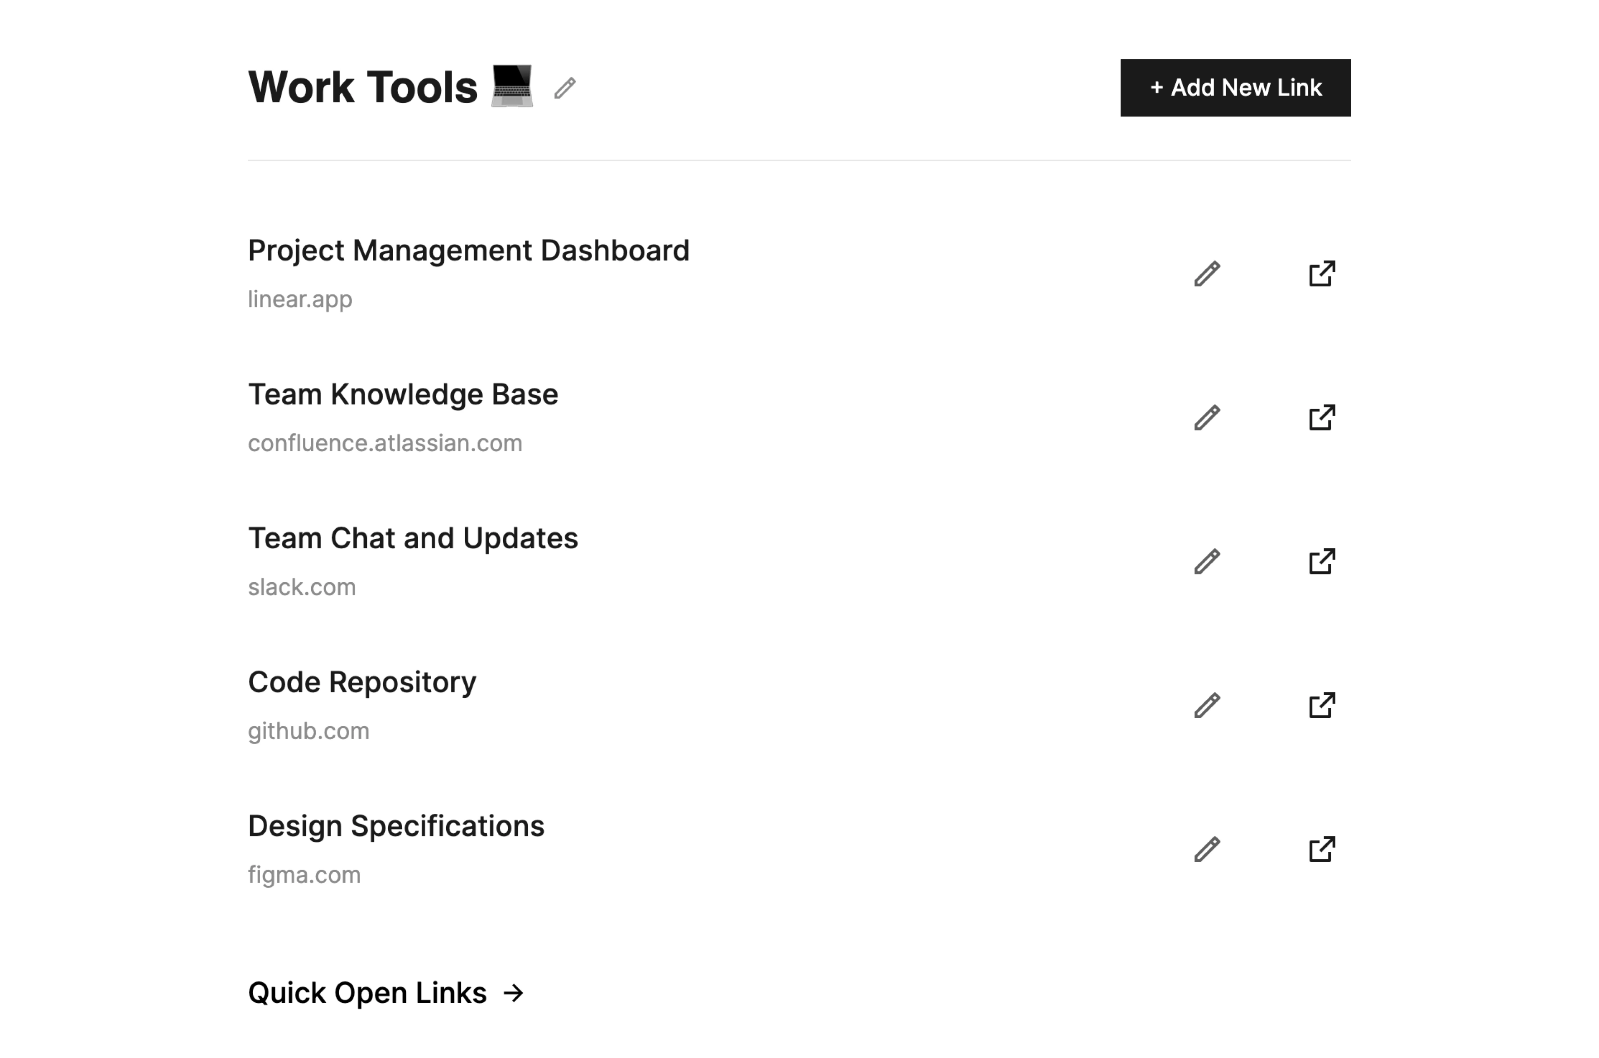1599x1058 pixels.
Task: Edit the Team Knowledge Base link
Action: click(1207, 418)
